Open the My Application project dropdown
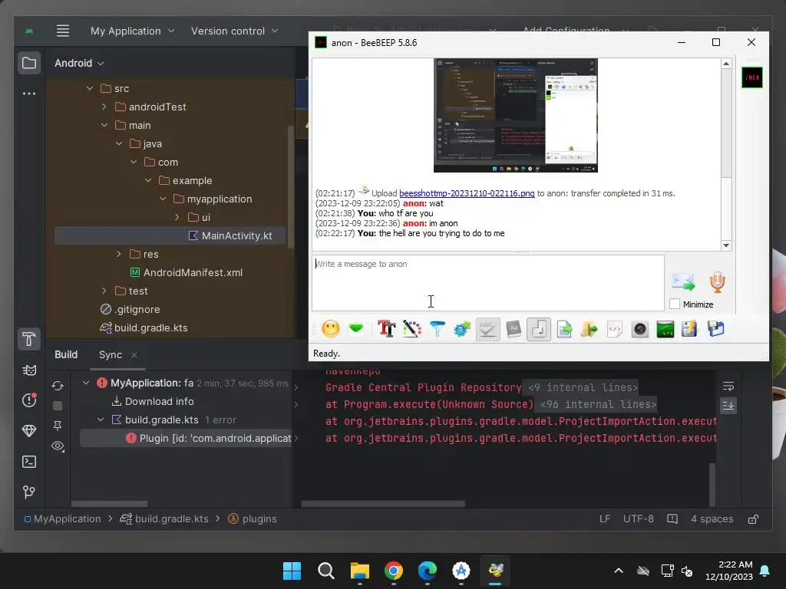This screenshot has height=589, width=786. click(x=132, y=31)
